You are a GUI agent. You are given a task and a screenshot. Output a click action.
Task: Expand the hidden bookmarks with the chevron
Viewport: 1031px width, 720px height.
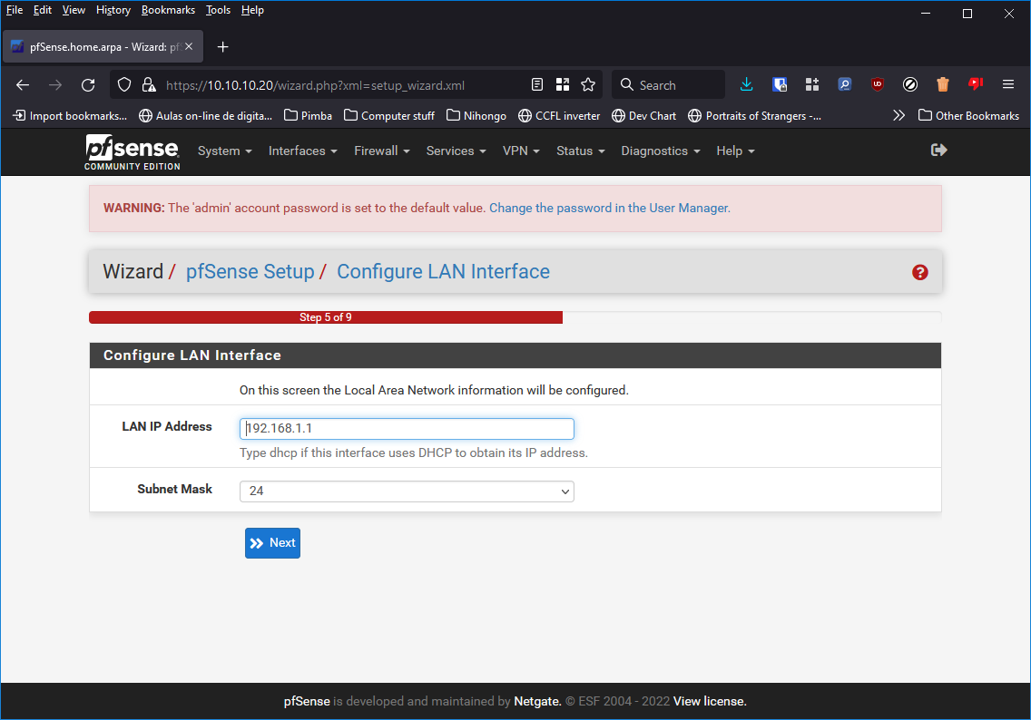click(898, 115)
